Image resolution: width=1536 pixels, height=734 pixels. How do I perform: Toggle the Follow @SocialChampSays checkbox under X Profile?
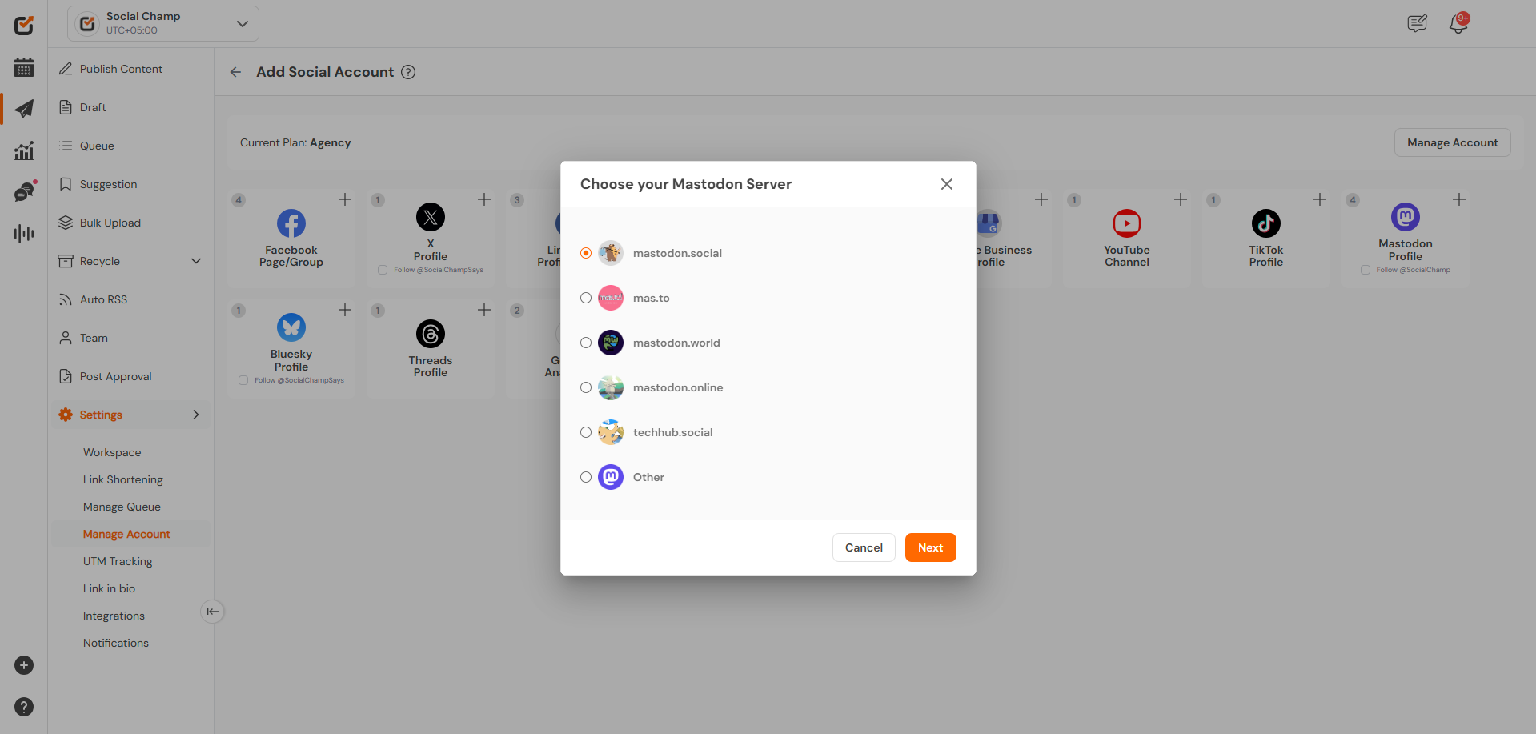[x=383, y=270]
